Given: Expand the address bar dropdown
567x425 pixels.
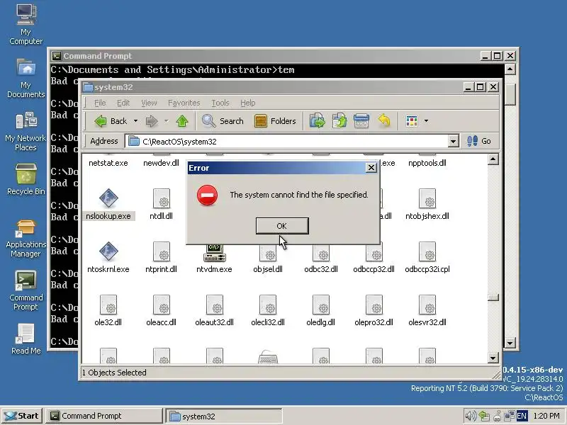Looking at the screenshot, I should [453, 141].
